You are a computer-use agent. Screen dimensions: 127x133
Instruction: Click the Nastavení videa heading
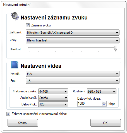pyautogui.click(x=41, y=66)
